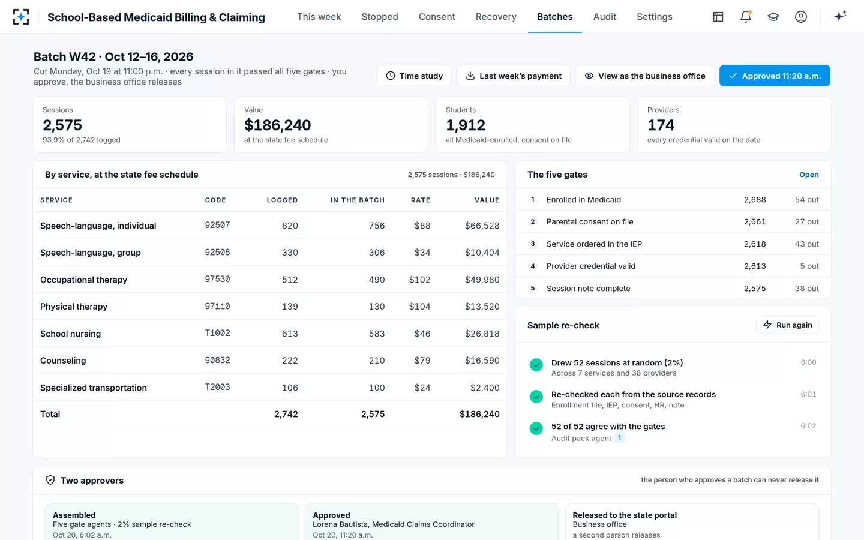Click the Providers 174 summary card
The image size is (864, 540).
click(x=734, y=125)
